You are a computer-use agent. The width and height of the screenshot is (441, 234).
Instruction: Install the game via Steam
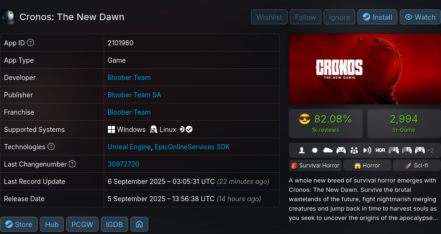(377, 17)
